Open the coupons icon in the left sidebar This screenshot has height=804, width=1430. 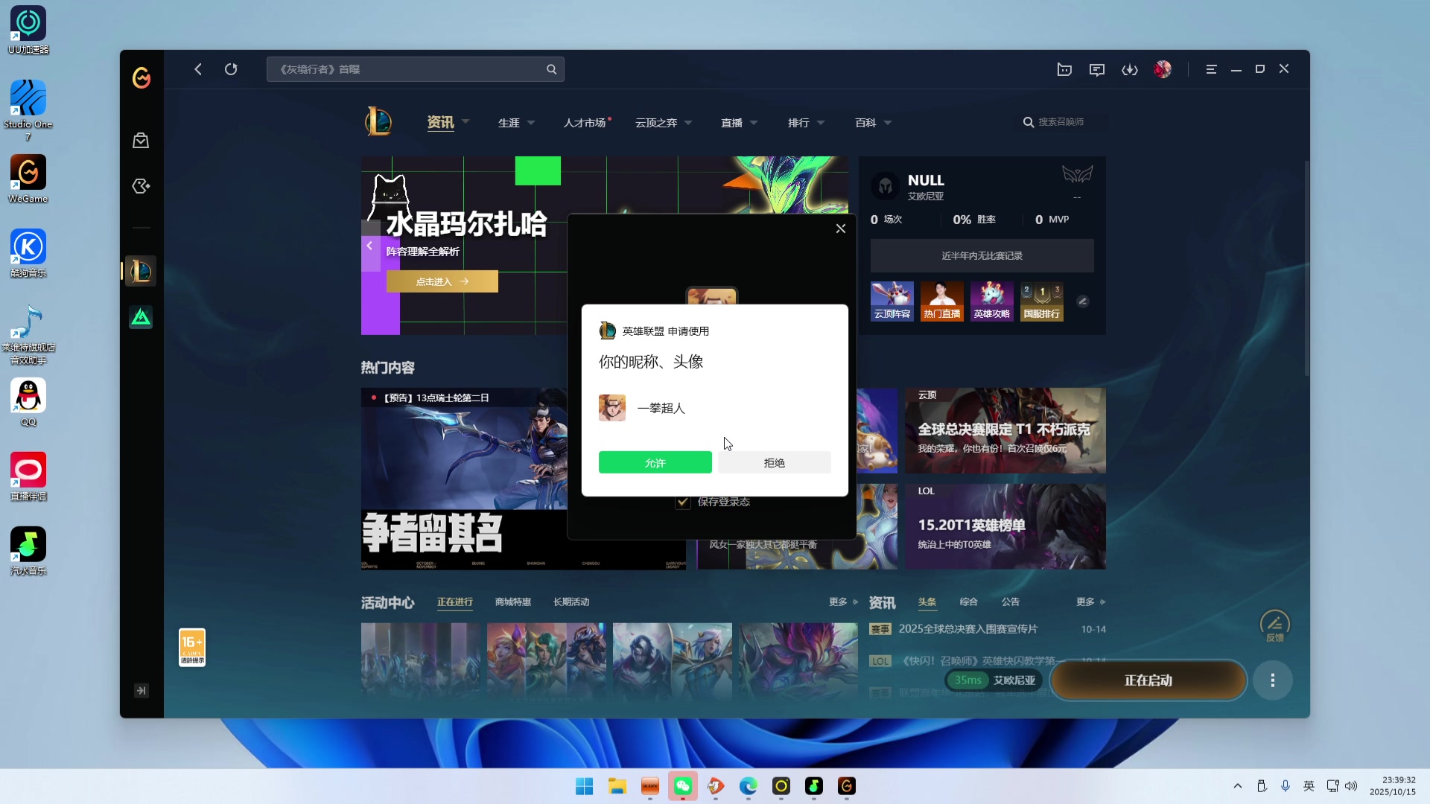click(x=141, y=186)
